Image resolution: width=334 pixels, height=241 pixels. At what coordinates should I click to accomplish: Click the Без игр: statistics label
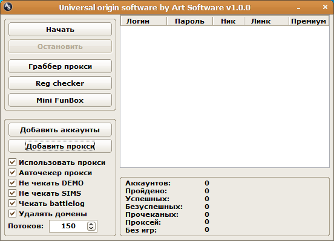pyautogui.click(x=141, y=230)
